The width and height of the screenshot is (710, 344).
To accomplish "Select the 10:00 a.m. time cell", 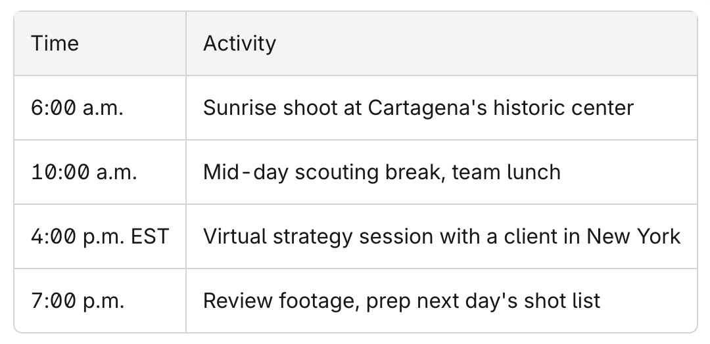I will (x=100, y=172).
